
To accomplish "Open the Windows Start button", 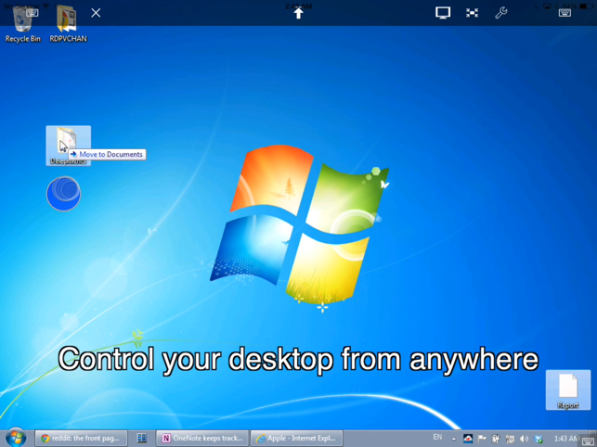I will click(x=16, y=438).
